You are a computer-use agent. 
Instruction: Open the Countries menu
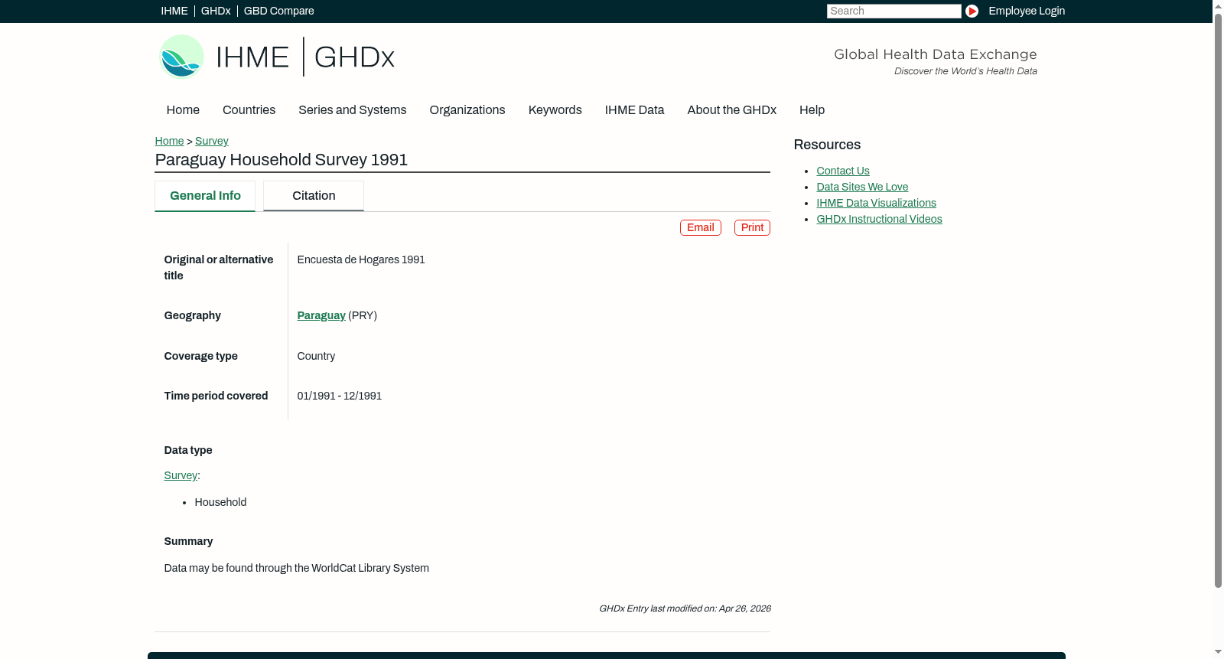[249, 110]
